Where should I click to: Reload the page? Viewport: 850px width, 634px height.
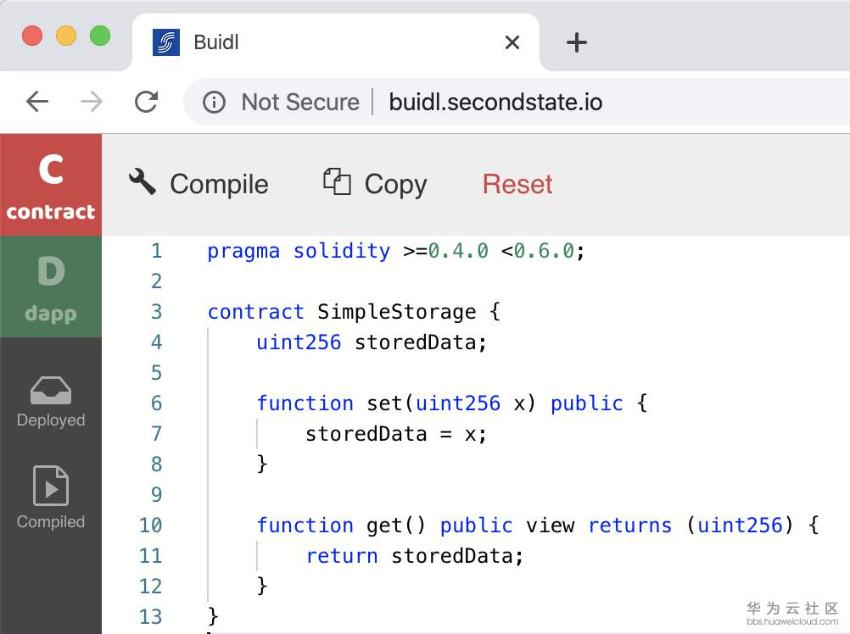(147, 103)
